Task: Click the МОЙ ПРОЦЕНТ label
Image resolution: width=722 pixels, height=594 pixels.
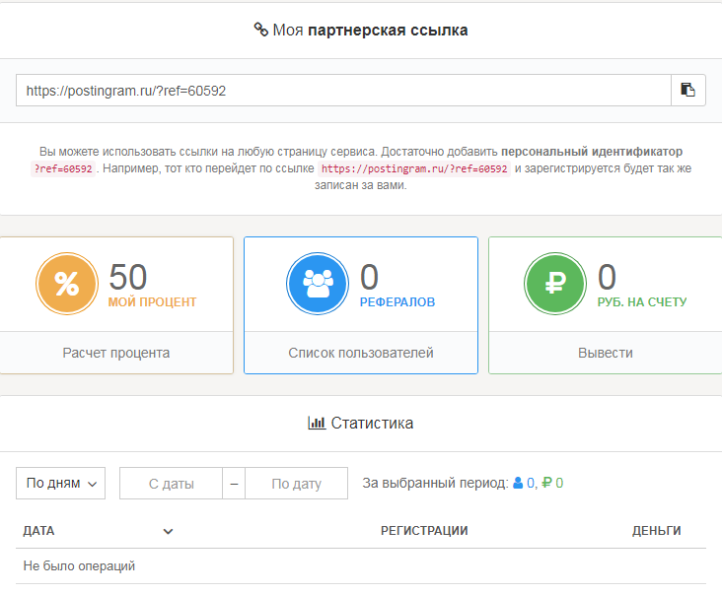Action: coord(152,302)
